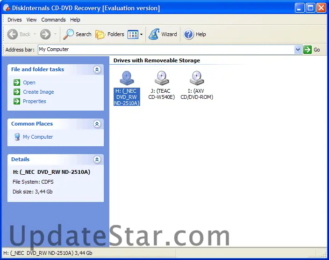Viewport: 329px width, 260px height.
Task: Open the Drives menu
Action: click(x=14, y=20)
